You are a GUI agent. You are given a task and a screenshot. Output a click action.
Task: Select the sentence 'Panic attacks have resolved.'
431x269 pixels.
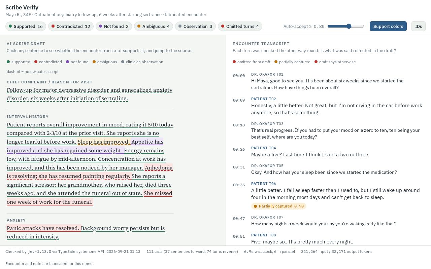pyautogui.click(x=44, y=228)
